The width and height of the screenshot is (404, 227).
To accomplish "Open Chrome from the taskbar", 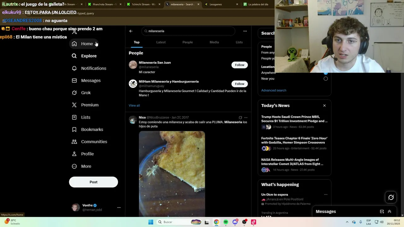I will pyautogui.click(x=216, y=222).
